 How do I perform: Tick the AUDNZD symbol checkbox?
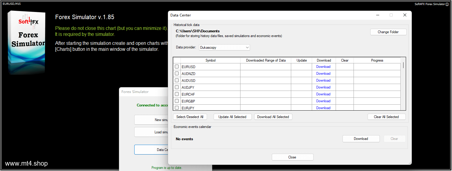coord(177,74)
